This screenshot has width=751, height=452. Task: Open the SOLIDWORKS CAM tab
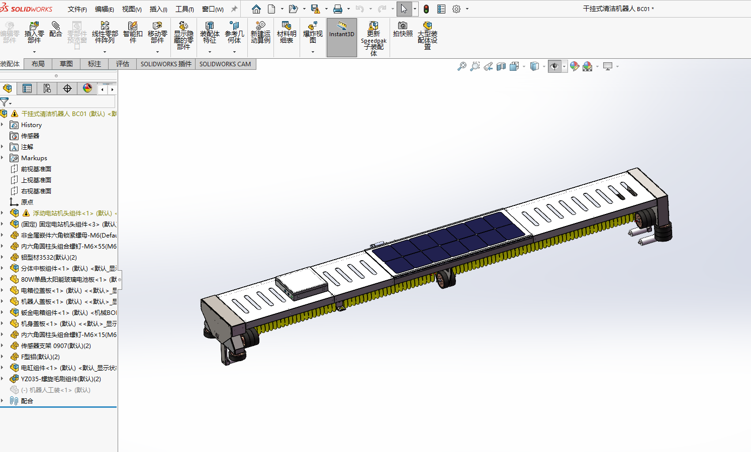coord(225,64)
